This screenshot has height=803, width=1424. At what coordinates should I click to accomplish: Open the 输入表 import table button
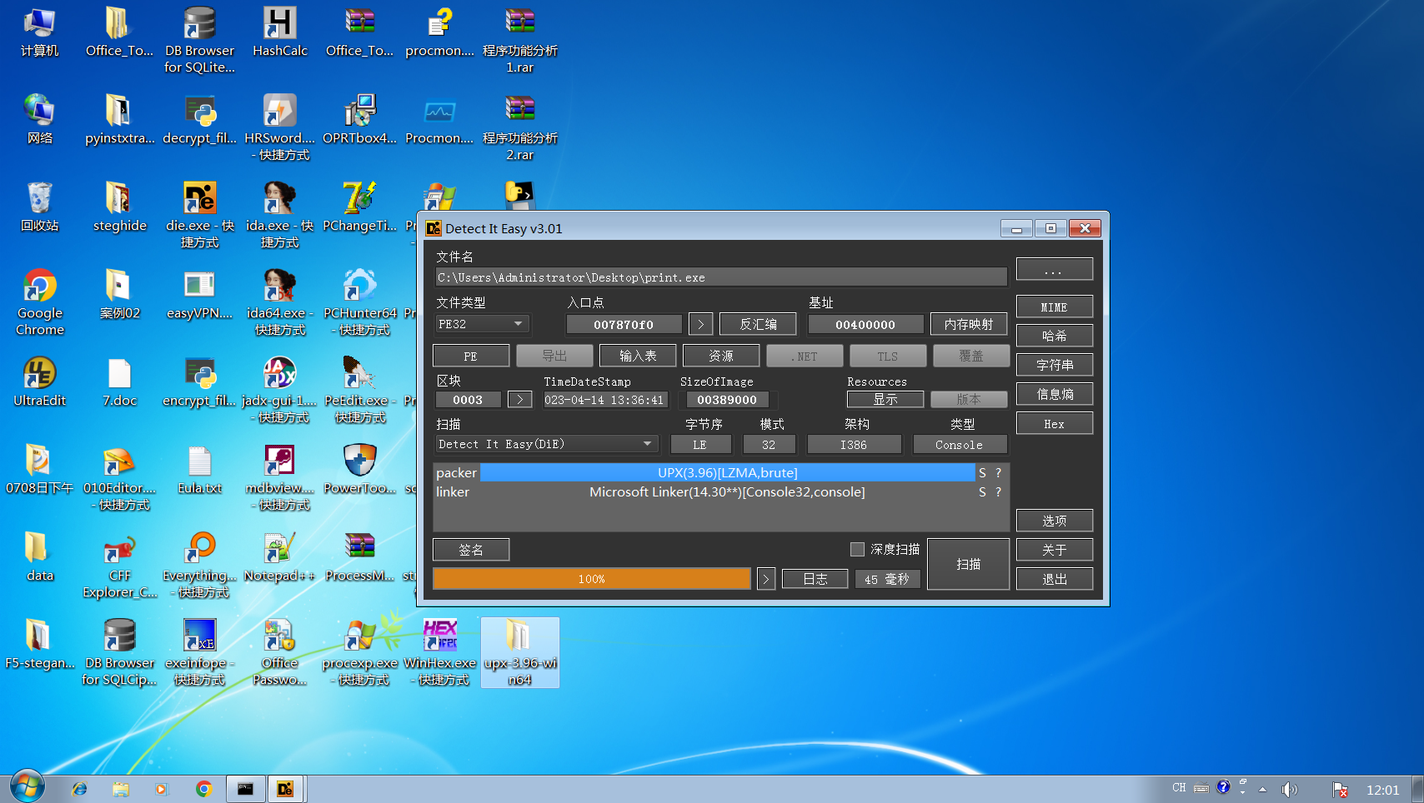pos(638,356)
